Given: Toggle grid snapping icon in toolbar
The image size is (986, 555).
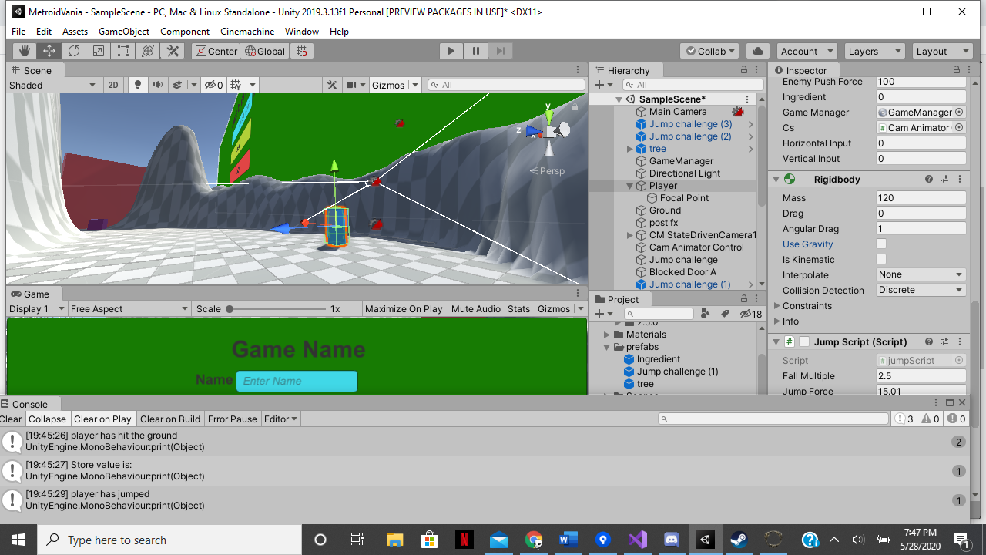Looking at the screenshot, I should (x=302, y=51).
